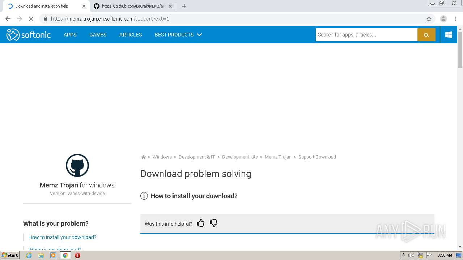Click the volume speaker tray icon

(411, 255)
